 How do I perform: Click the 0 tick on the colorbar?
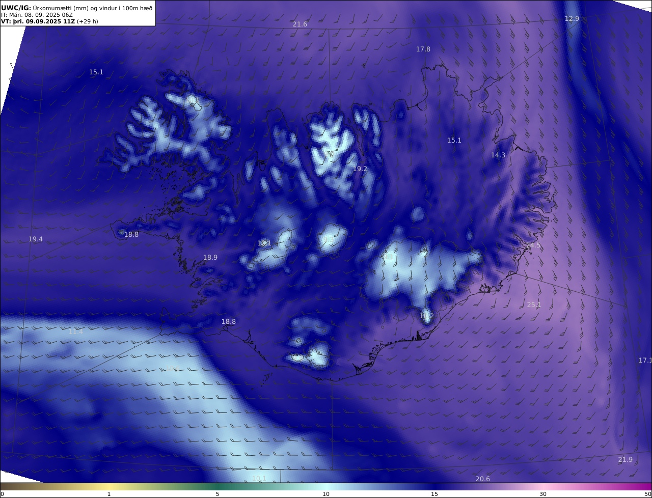point(2,494)
